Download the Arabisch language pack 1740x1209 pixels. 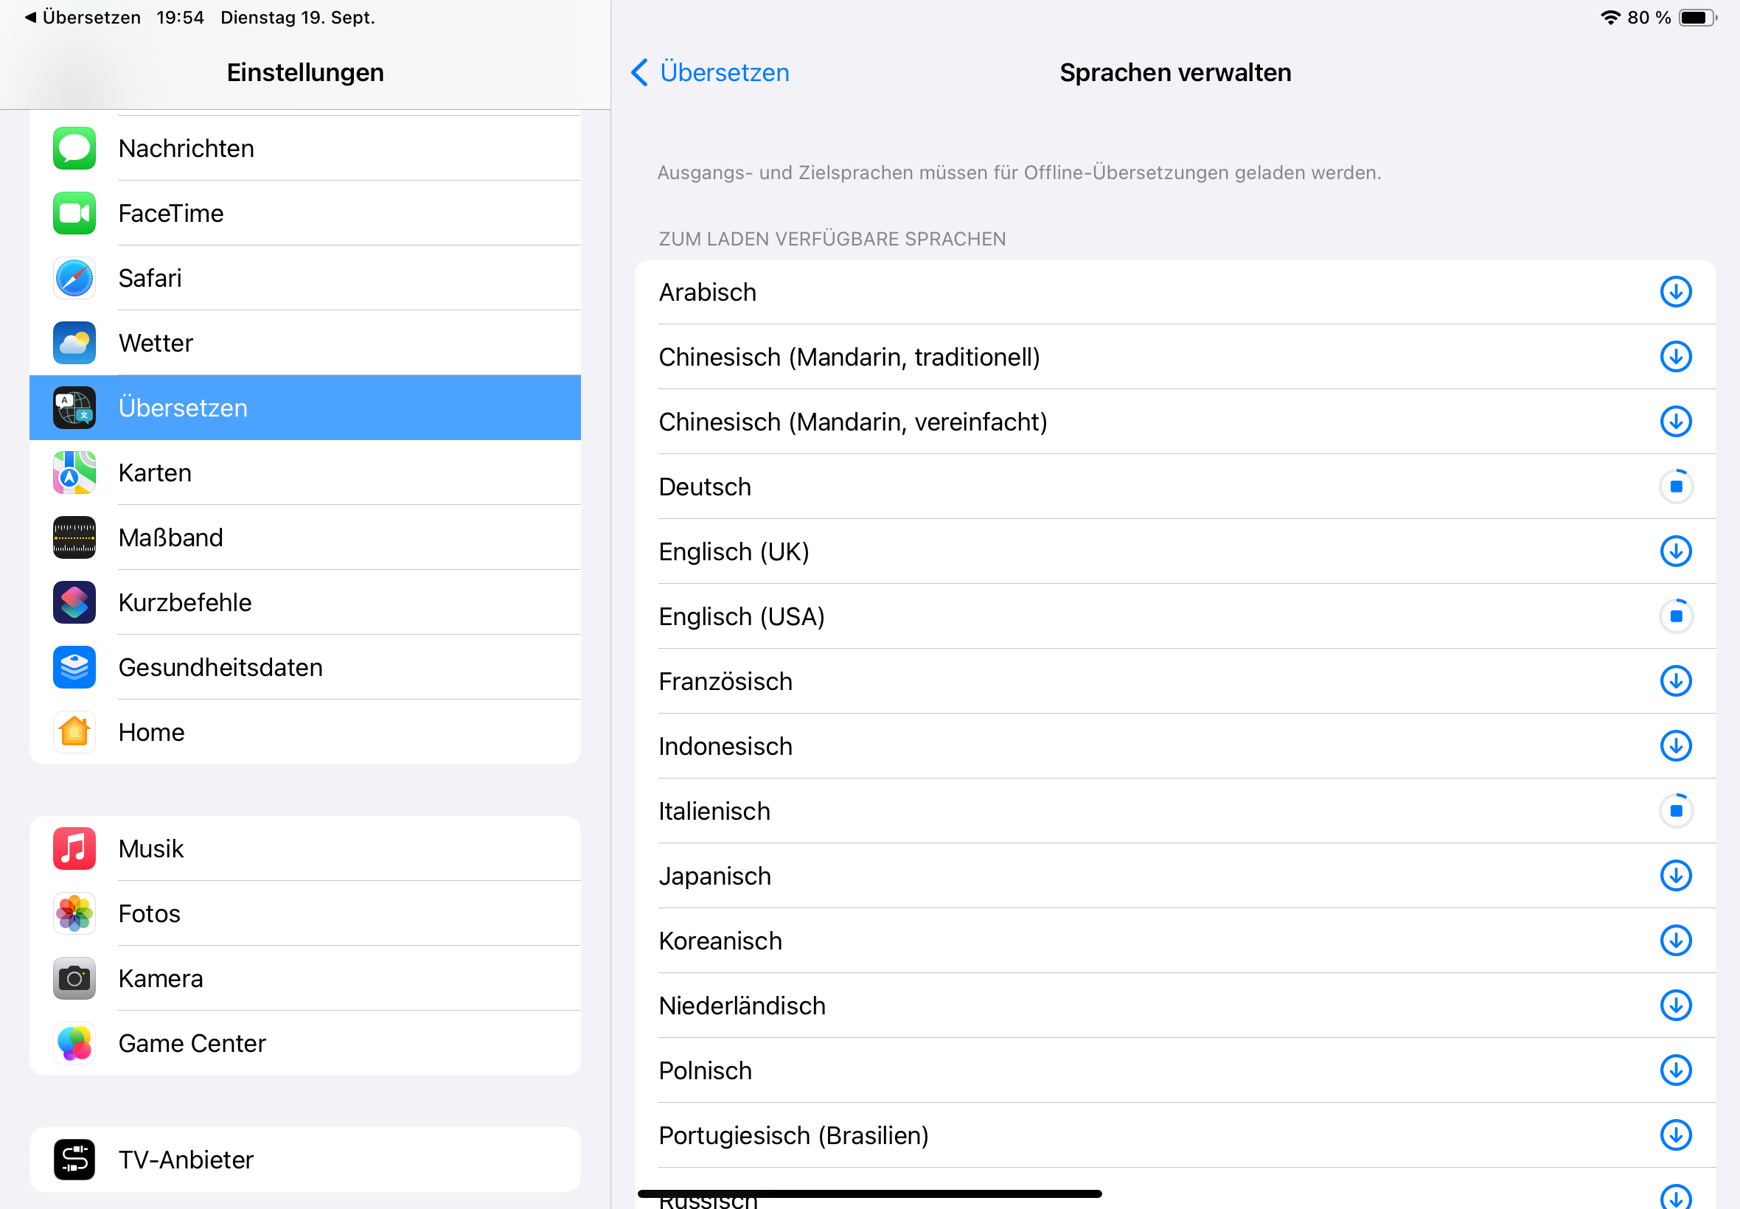click(1675, 292)
